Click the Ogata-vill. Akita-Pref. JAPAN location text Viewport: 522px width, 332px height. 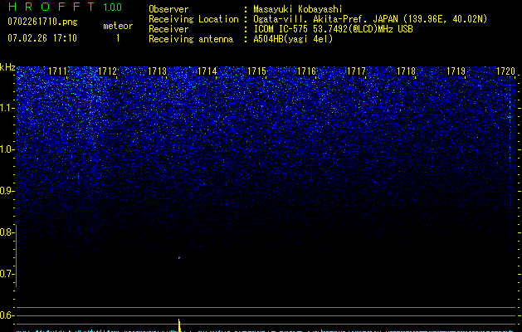pyautogui.click(x=370, y=19)
